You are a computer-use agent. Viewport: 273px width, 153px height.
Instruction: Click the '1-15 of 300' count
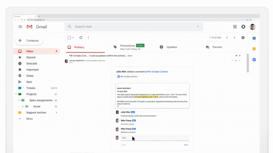click(x=215, y=38)
